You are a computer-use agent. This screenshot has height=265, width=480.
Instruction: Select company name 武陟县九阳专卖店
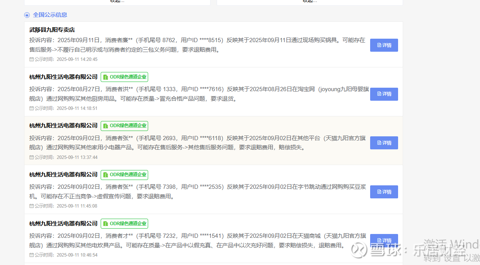pos(52,30)
